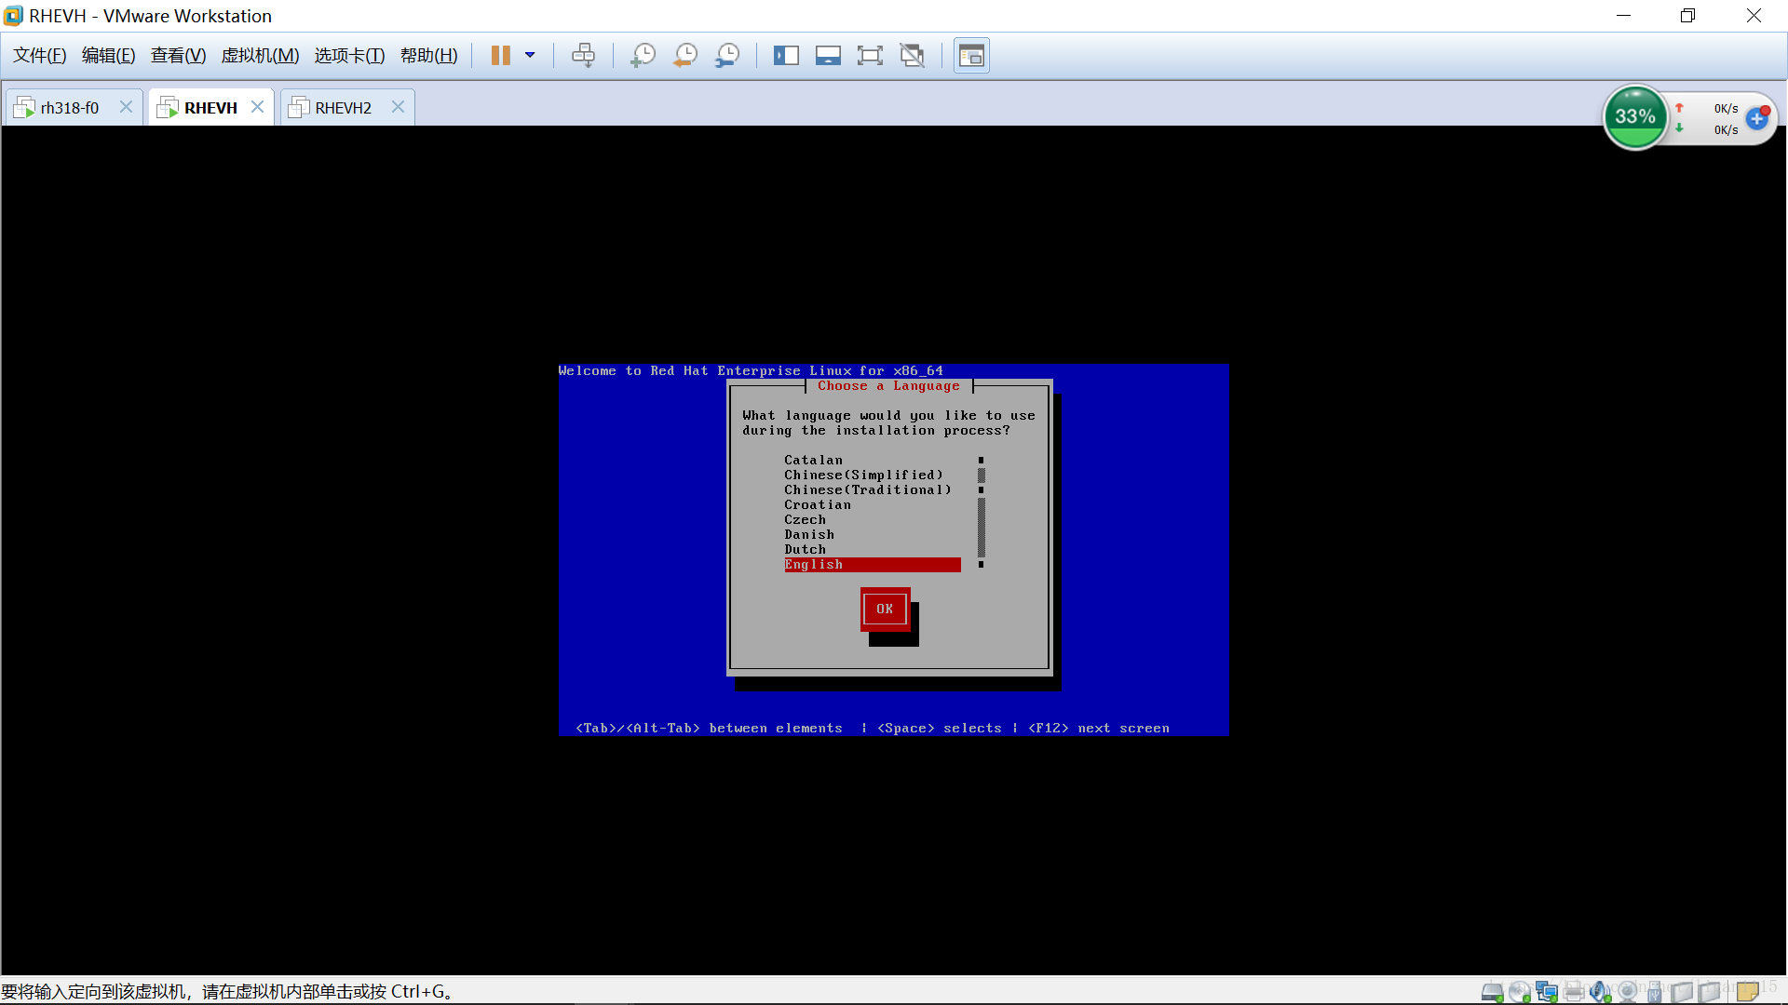Click the Unity mode toolbar icon
This screenshot has width=1788, height=1005.
click(x=913, y=56)
